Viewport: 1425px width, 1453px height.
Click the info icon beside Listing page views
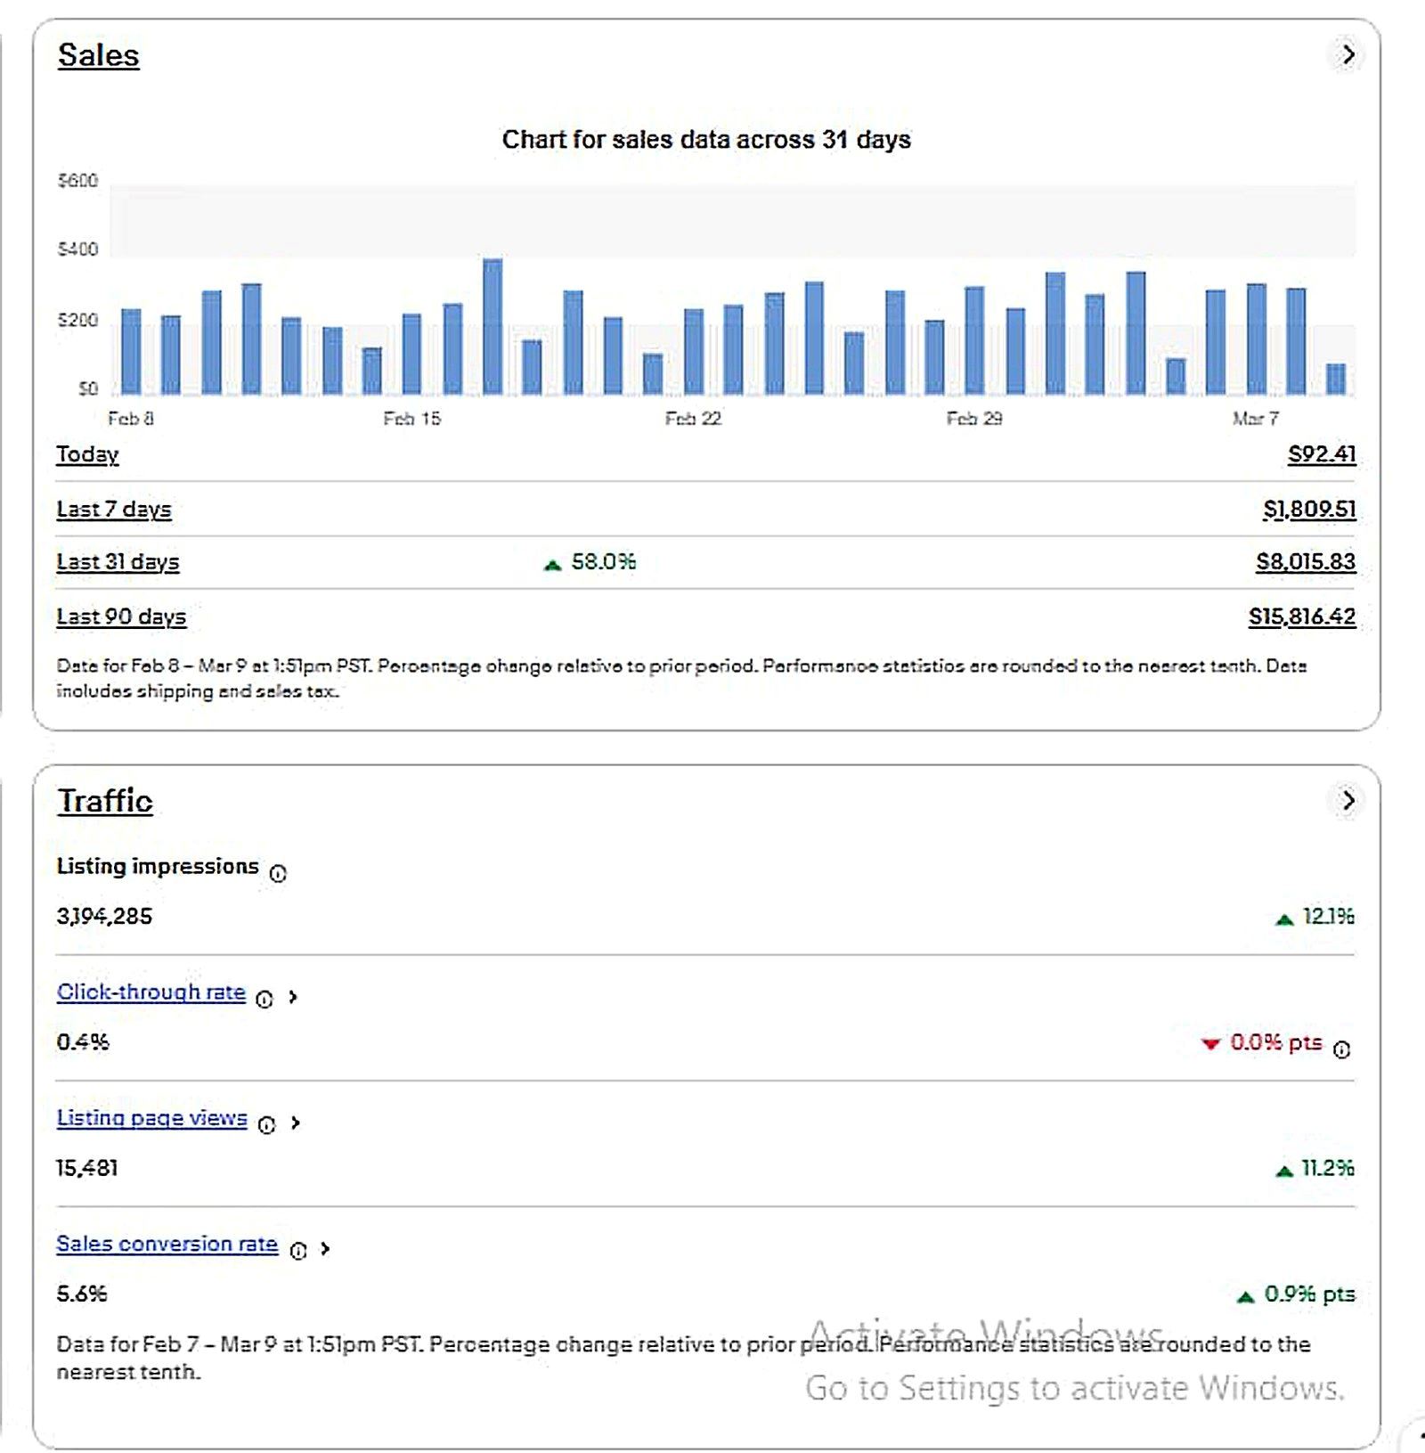(266, 1125)
